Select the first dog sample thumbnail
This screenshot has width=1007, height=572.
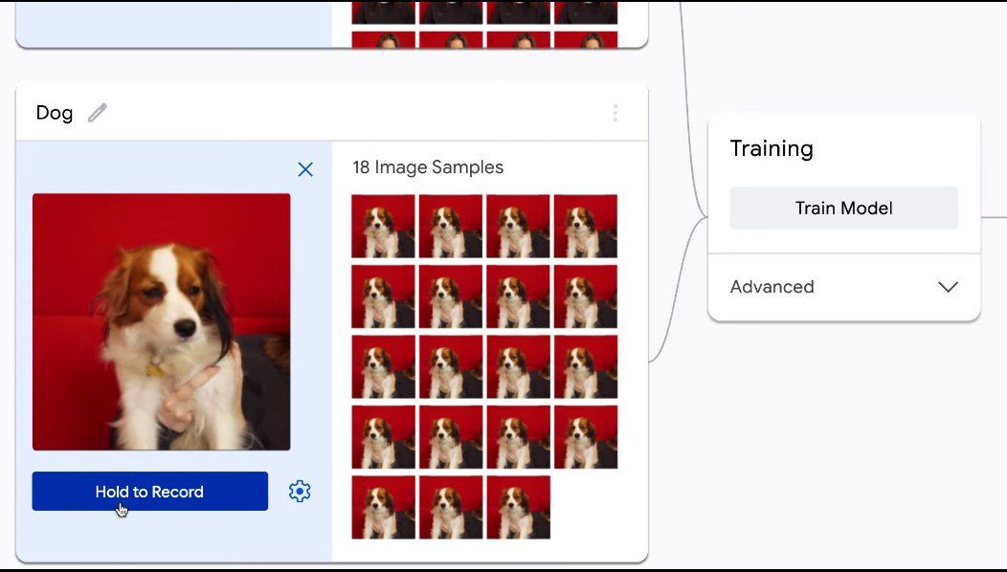[383, 226]
